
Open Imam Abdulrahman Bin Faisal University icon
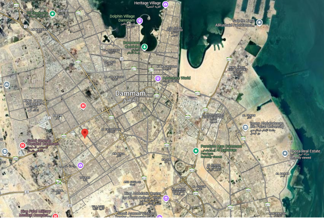pos(245,127)
